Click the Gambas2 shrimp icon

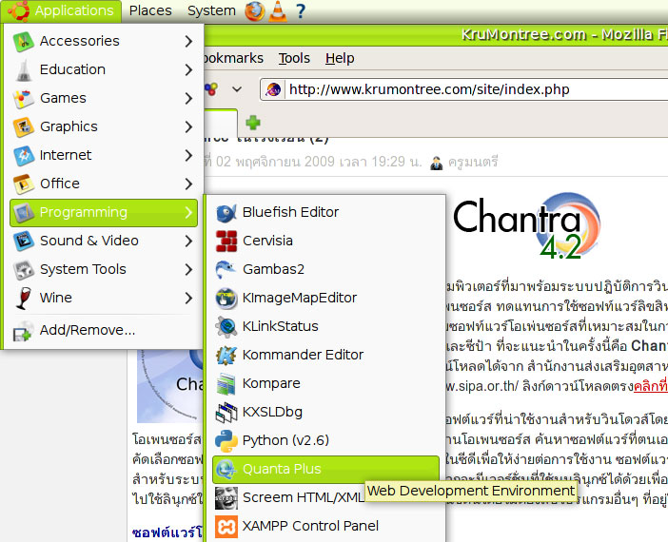click(x=226, y=269)
